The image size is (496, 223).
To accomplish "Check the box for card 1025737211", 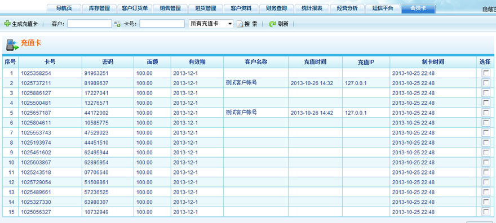I will [x=485, y=83].
